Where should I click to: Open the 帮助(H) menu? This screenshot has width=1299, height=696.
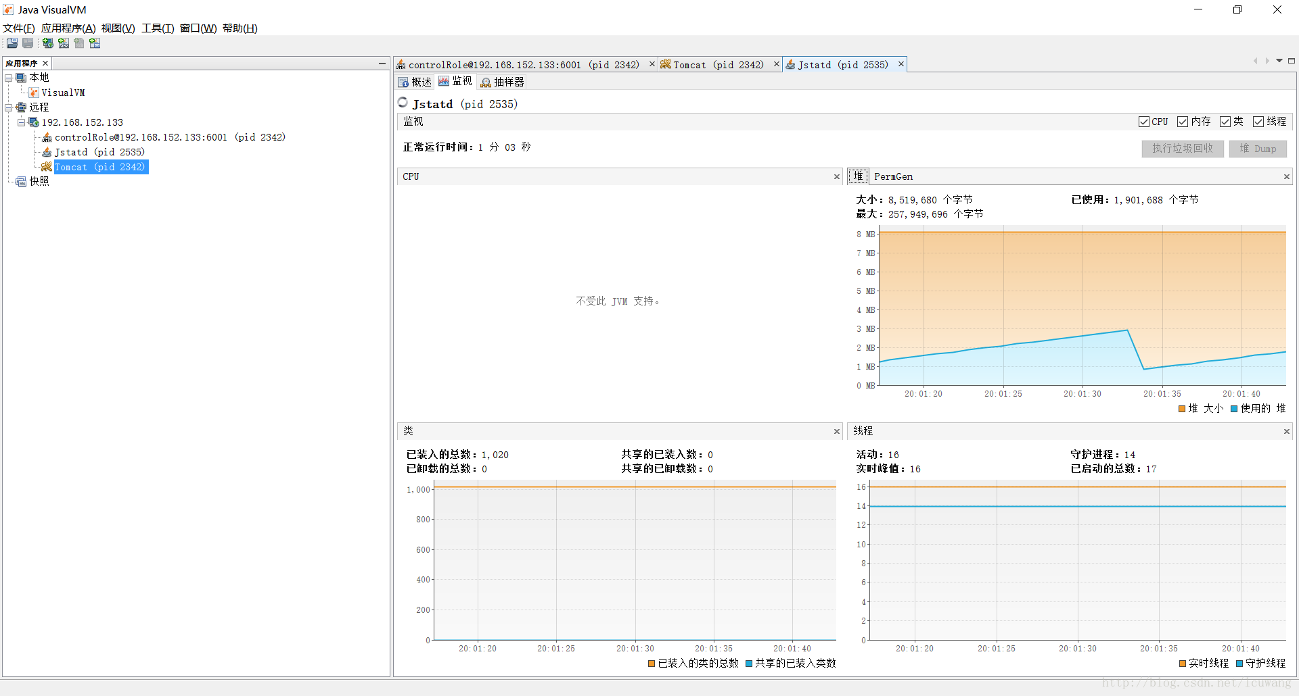(x=240, y=28)
